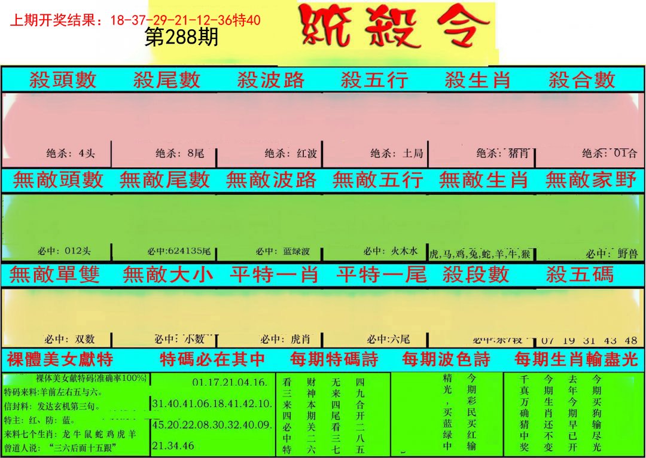Click the 绝杀: 4头 cell
646x458 pixels.
click(71, 153)
